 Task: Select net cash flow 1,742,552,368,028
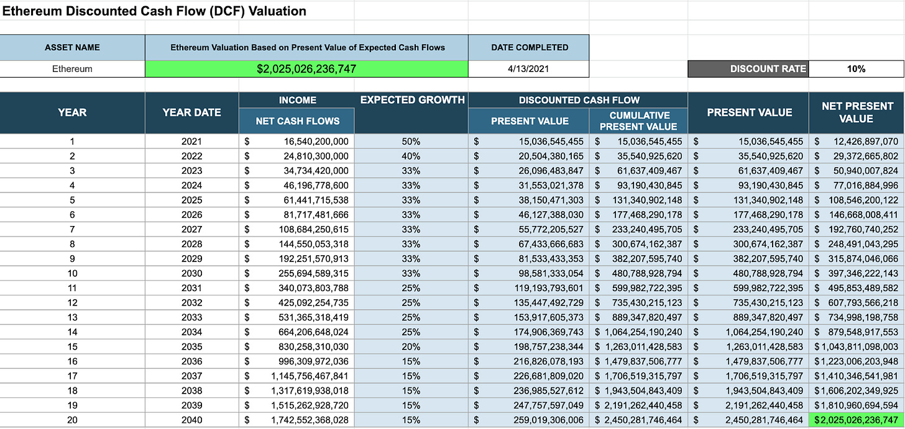pyautogui.click(x=297, y=420)
